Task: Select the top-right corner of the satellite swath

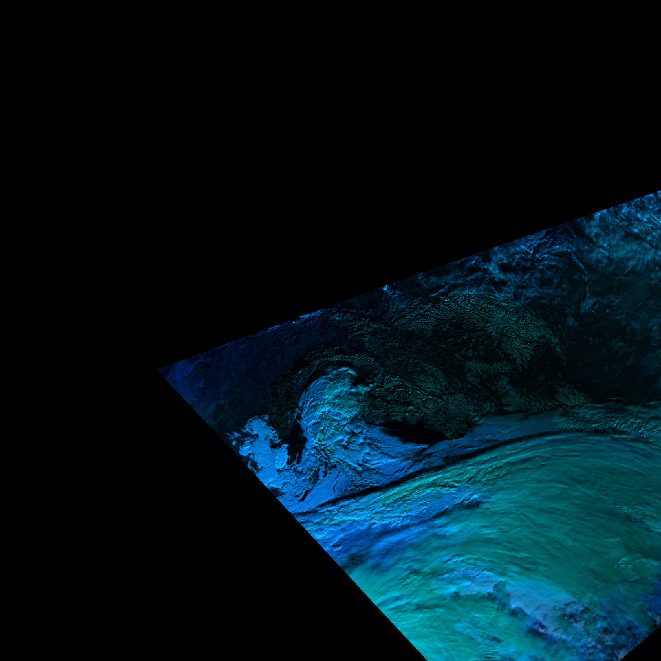Action: [x=659, y=193]
